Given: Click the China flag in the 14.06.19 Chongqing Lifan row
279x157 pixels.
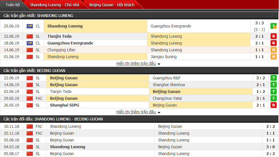Looking at the screenshot, I should [30, 50].
